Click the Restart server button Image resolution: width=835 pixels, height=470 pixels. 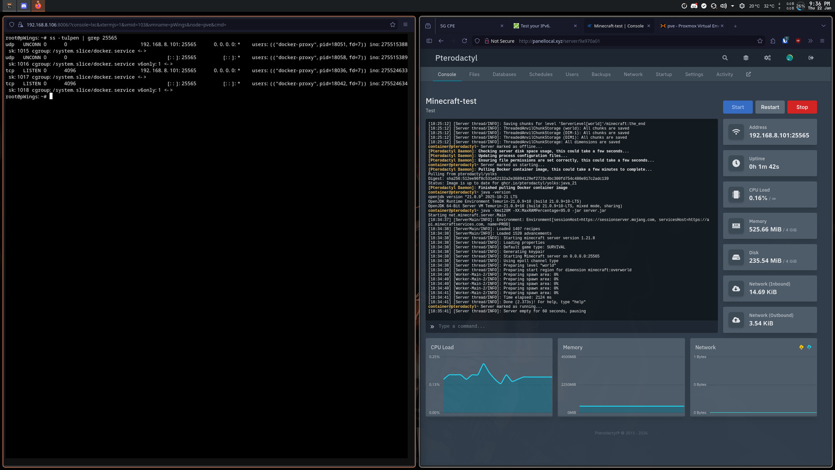[x=770, y=107]
